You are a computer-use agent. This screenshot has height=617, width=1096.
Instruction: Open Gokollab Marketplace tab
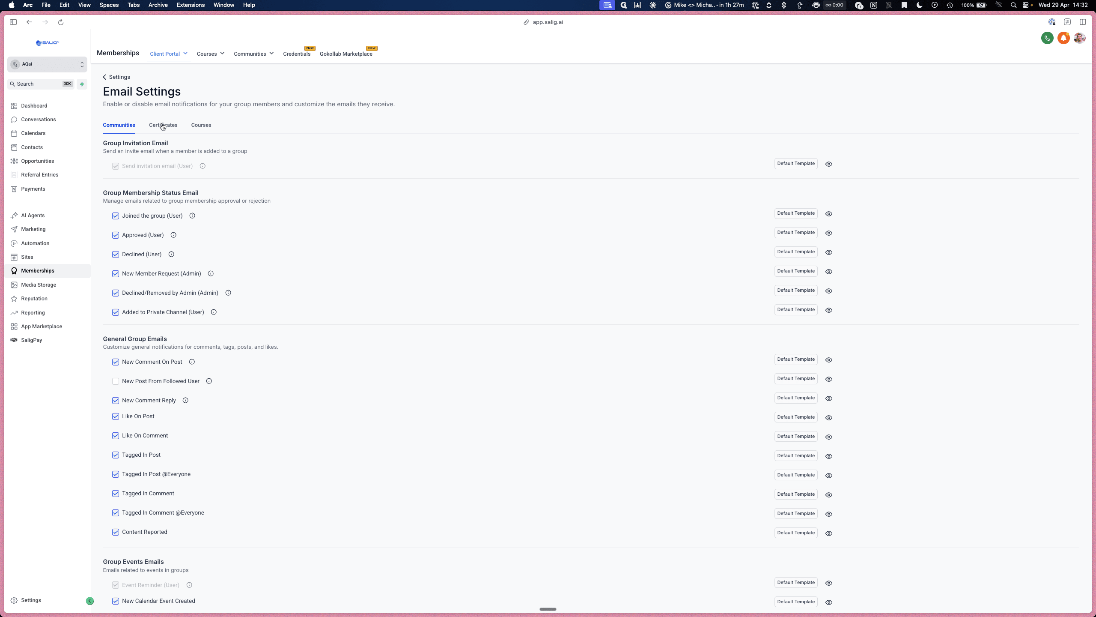click(346, 54)
